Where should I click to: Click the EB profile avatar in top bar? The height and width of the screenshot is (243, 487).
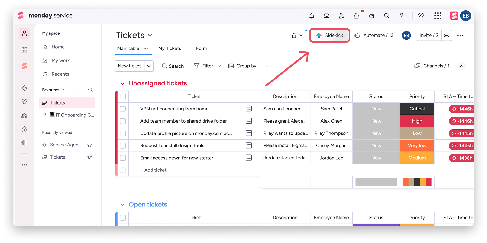(466, 16)
